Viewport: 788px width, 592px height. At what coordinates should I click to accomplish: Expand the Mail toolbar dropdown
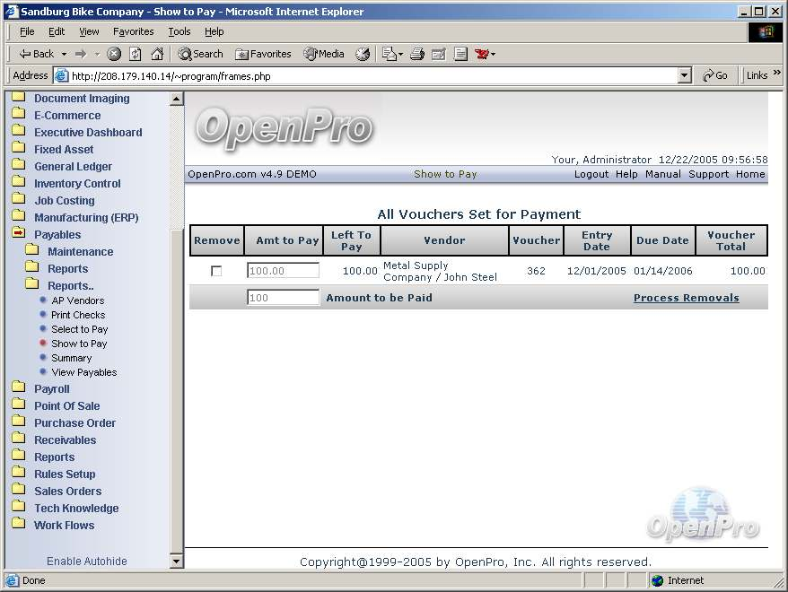(x=400, y=54)
